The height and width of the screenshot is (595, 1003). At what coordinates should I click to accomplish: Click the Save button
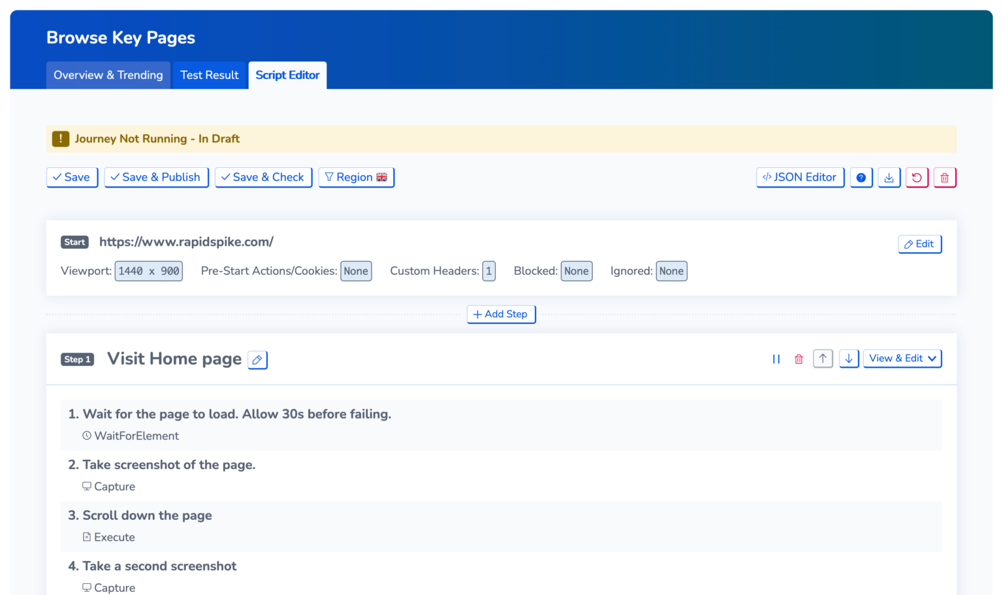click(x=72, y=178)
